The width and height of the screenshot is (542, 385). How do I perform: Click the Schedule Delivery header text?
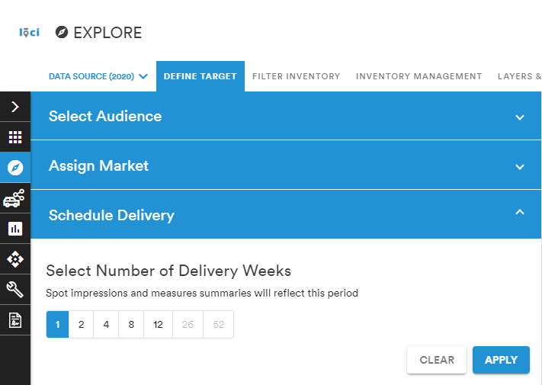pyautogui.click(x=111, y=215)
